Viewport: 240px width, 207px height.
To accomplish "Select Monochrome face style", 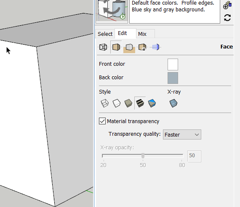I will point(152,103).
